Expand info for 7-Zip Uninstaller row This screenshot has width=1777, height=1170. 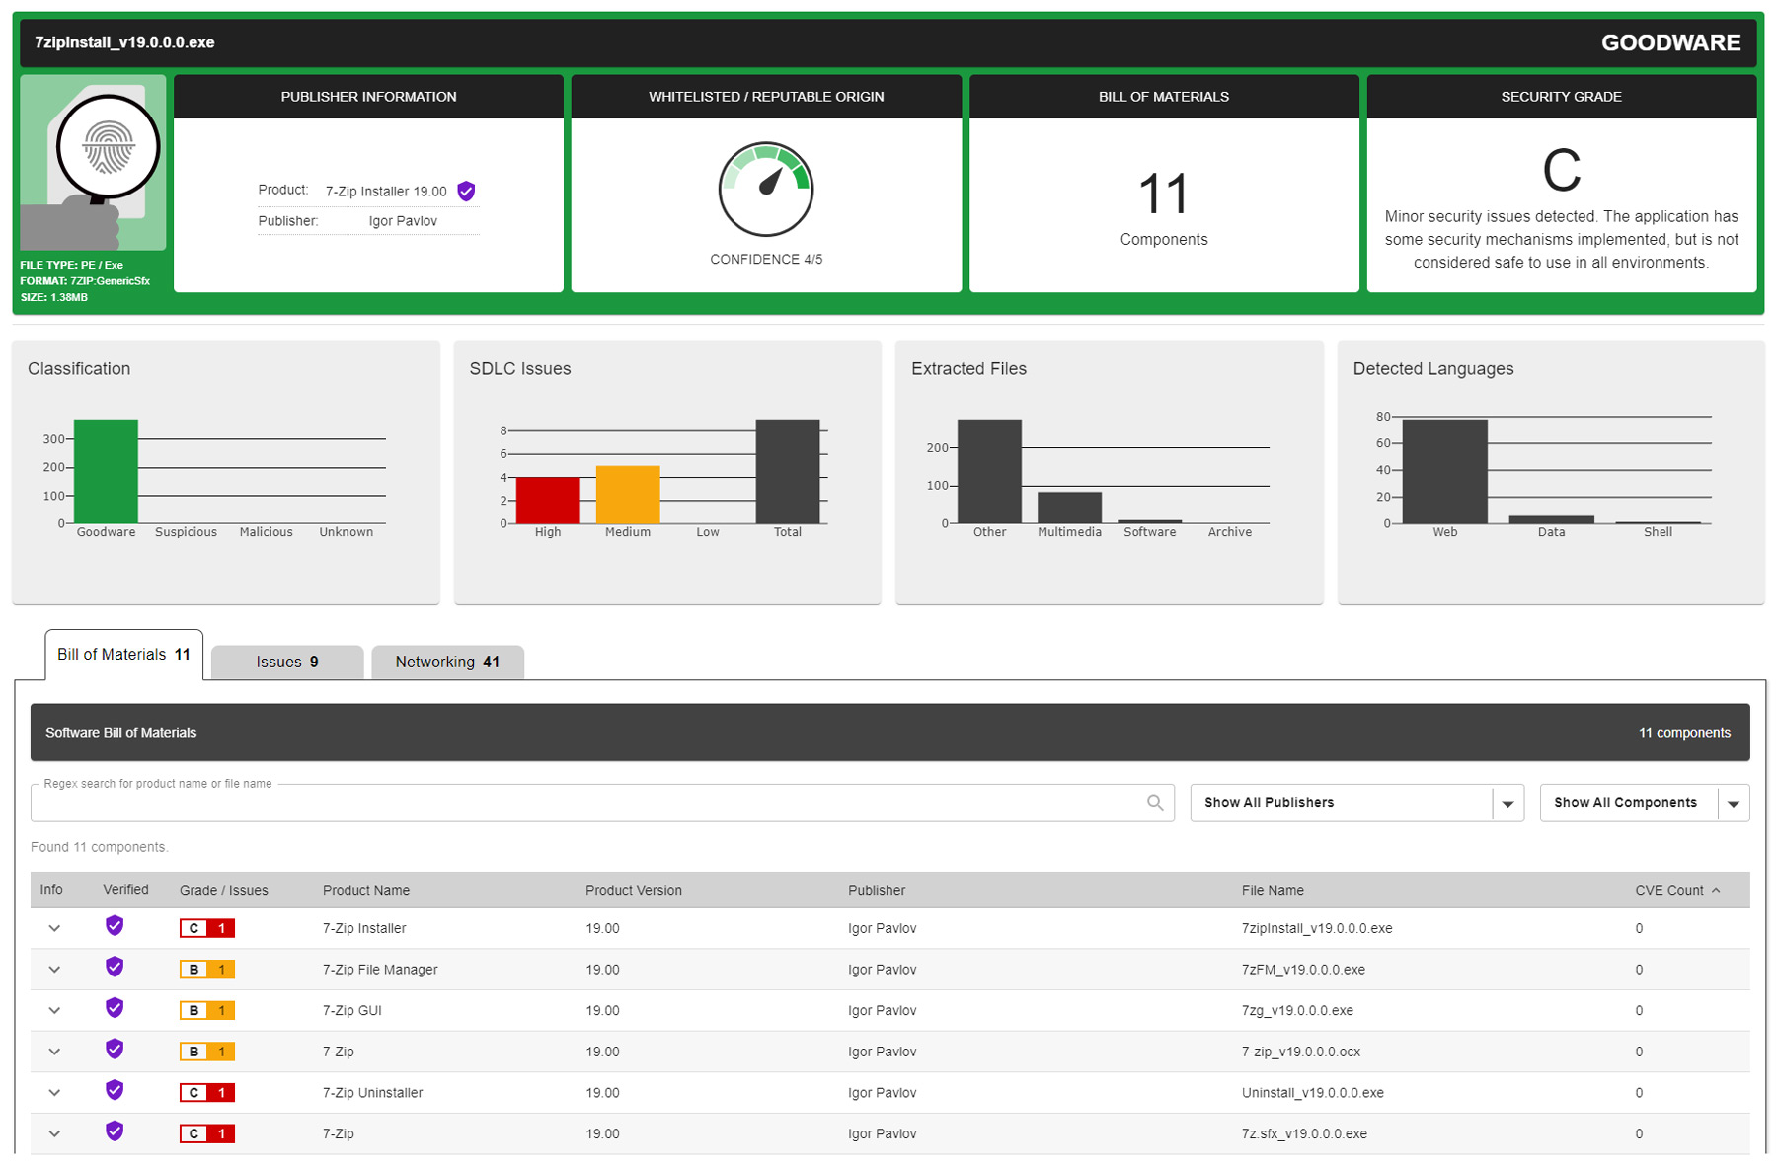(x=54, y=1093)
